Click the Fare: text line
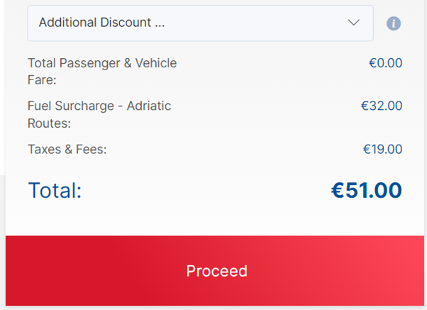Image resolution: width=427 pixels, height=310 pixels. point(42,80)
